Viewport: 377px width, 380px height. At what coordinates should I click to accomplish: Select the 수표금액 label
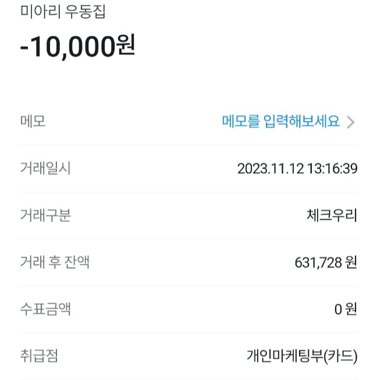(x=45, y=309)
